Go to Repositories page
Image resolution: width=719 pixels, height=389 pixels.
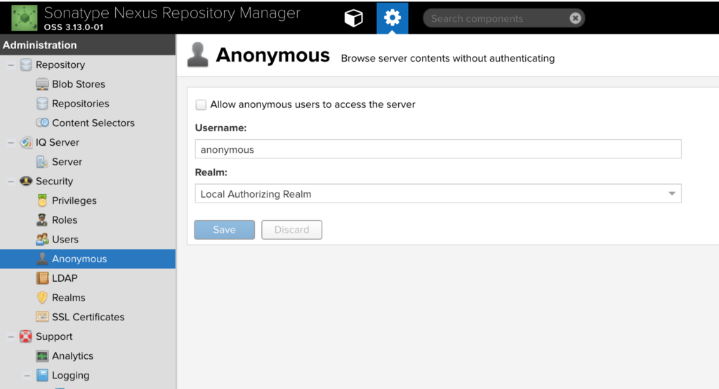[80, 104]
